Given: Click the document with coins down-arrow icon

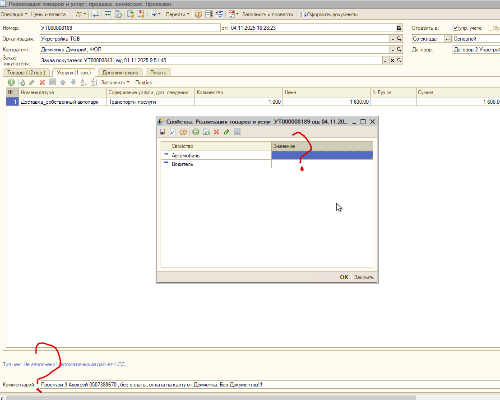Looking at the screenshot, I should [x=130, y=14].
